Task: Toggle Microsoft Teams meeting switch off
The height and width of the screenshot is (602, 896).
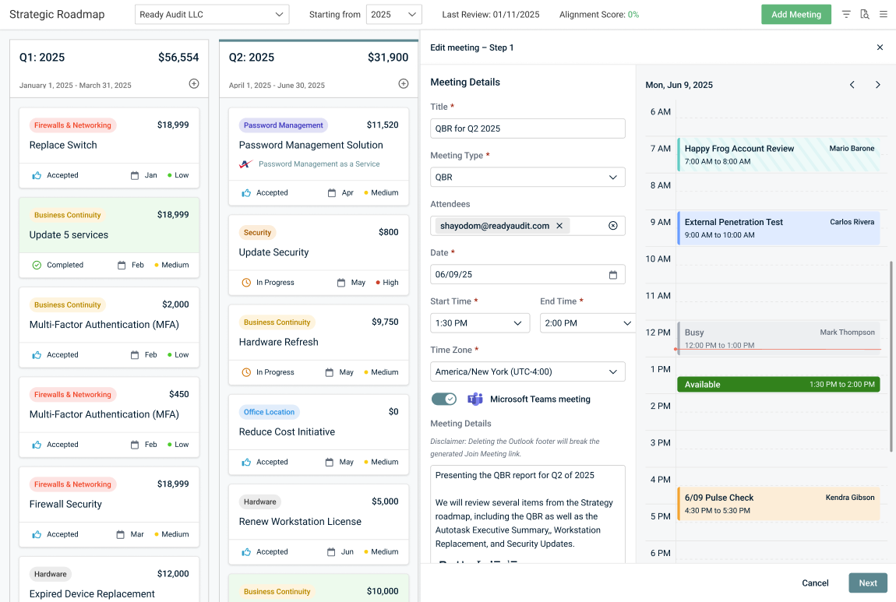Action: (444, 399)
